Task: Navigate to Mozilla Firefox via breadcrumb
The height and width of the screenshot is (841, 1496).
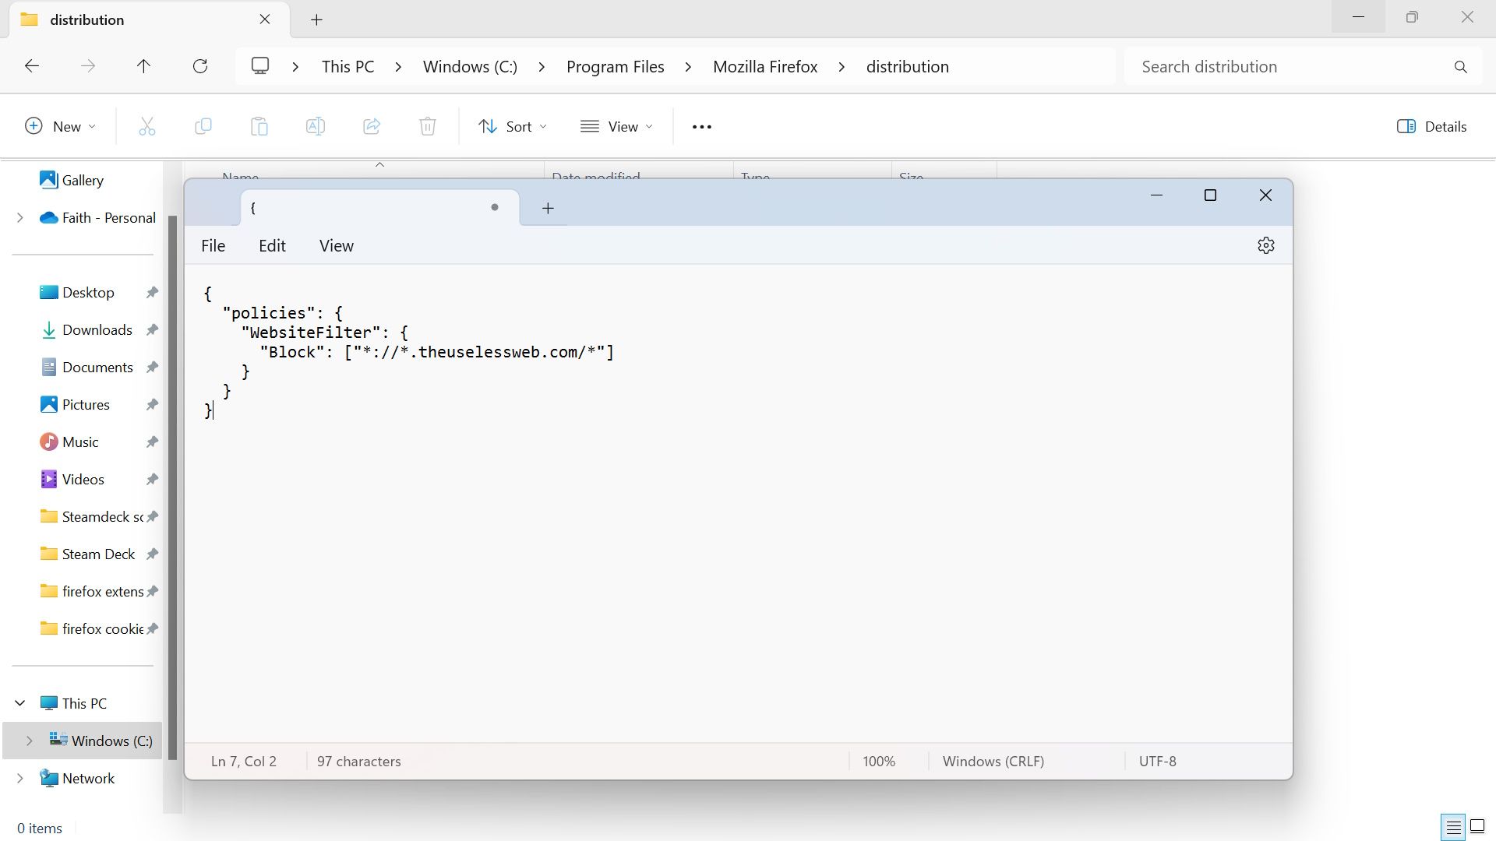Action: (x=764, y=66)
